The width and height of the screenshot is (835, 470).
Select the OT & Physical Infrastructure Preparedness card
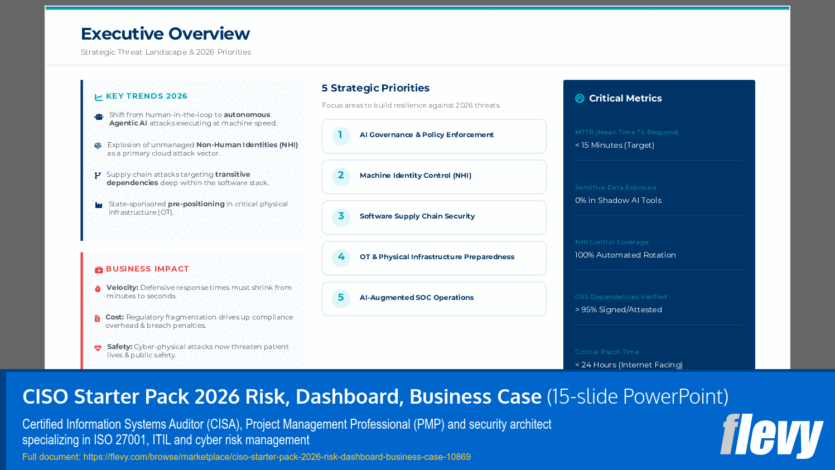(434, 258)
